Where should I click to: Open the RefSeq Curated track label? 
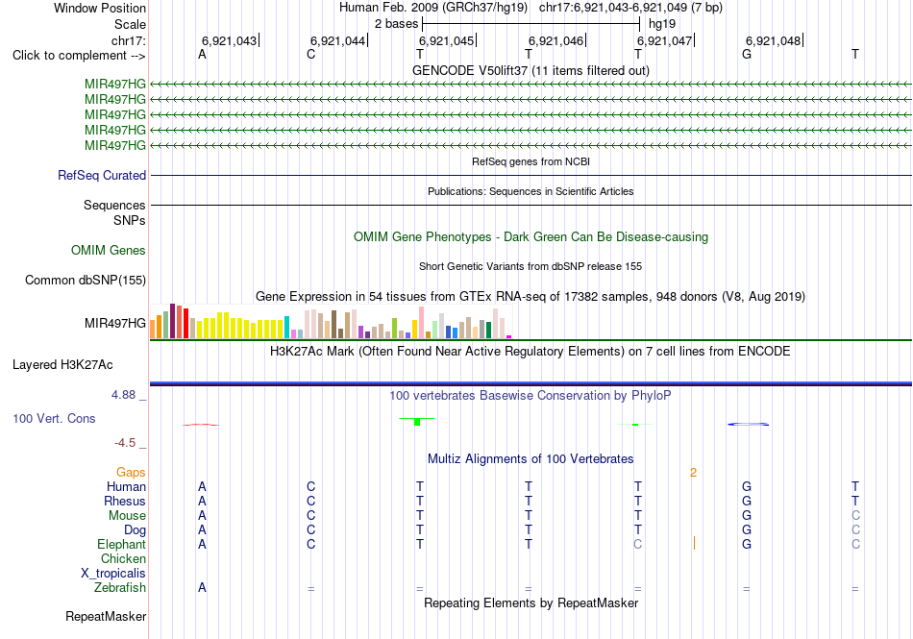tap(102, 175)
